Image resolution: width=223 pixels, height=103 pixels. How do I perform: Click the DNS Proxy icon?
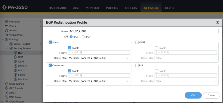6,97
